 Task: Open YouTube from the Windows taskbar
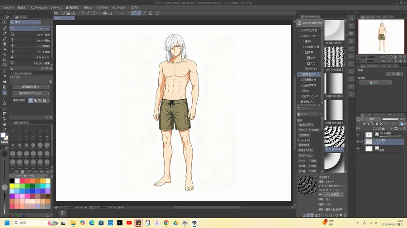coord(129,223)
